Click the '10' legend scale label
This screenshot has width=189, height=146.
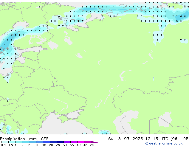[37, 145]
